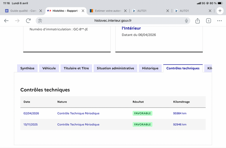
Task: Switch to the Estimer votre auto tab
Action: (106, 11)
